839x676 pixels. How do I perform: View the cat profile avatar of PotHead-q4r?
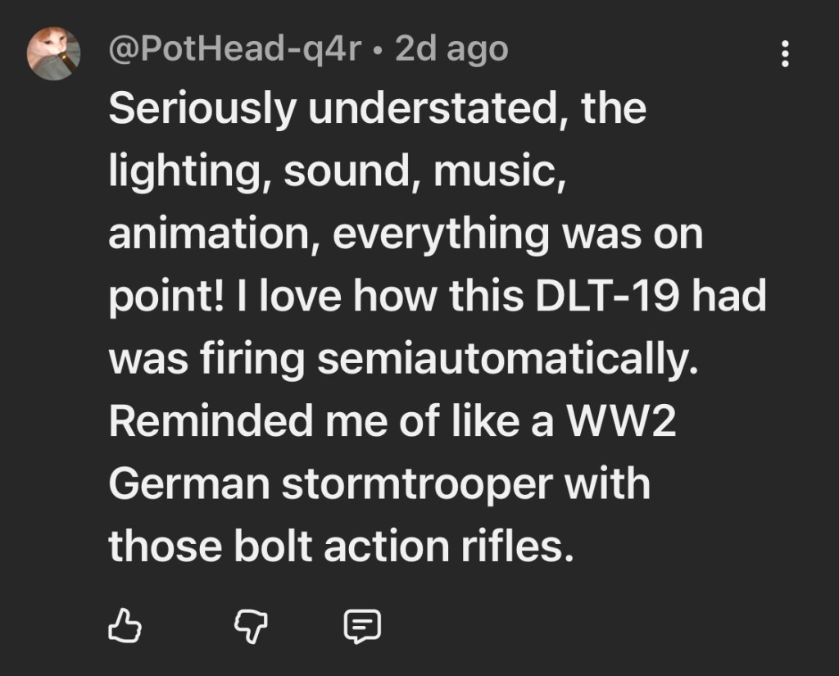[x=53, y=53]
